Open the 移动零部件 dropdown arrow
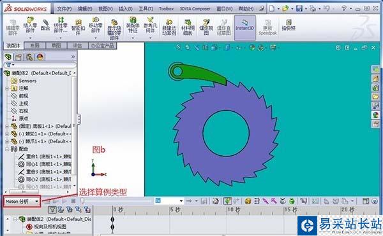Image resolution: width=383 pixels, height=236 pixels. pos(96,38)
